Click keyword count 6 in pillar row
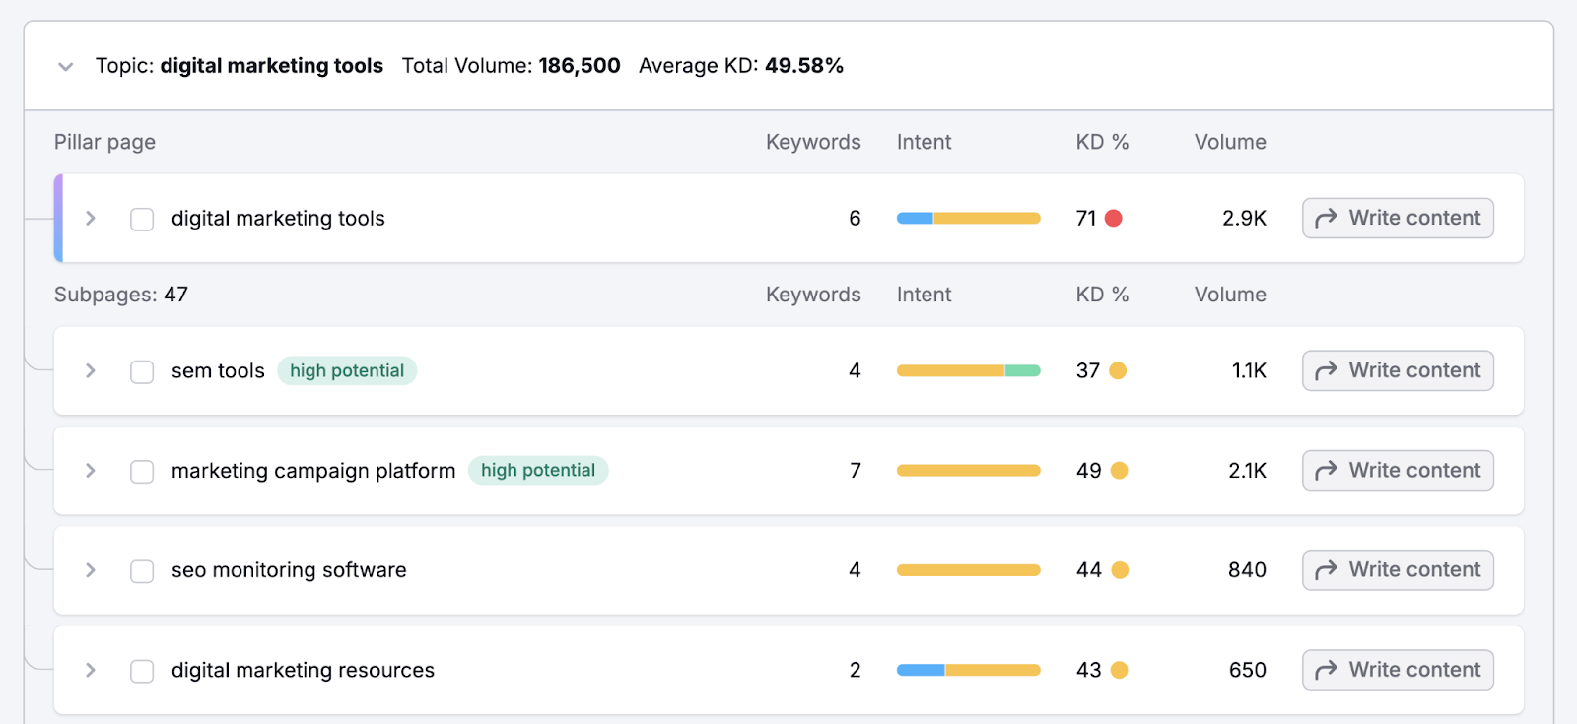The width and height of the screenshot is (1577, 724). (855, 218)
